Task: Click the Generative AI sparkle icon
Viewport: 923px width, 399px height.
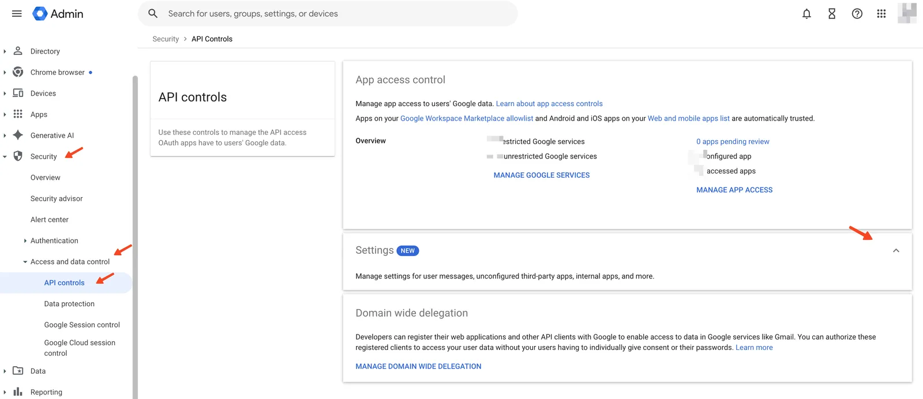Action: pyautogui.click(x=18, y=135)
